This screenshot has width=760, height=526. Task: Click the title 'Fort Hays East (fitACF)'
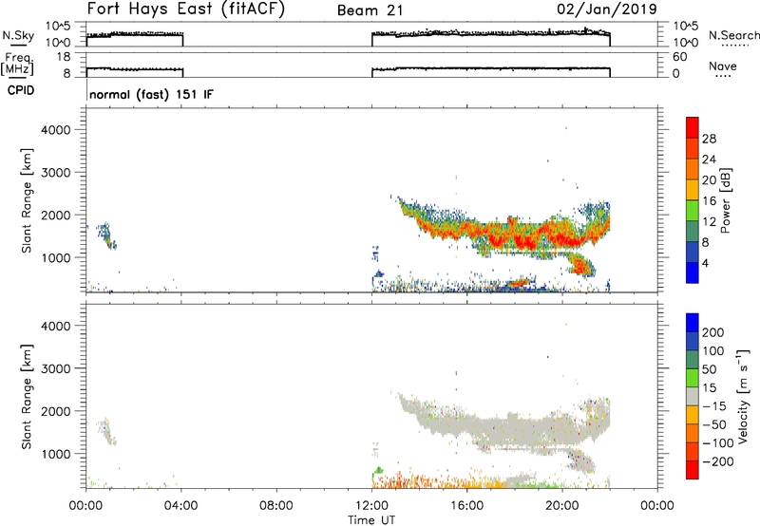pyautogui.click(x=185, y=9)
